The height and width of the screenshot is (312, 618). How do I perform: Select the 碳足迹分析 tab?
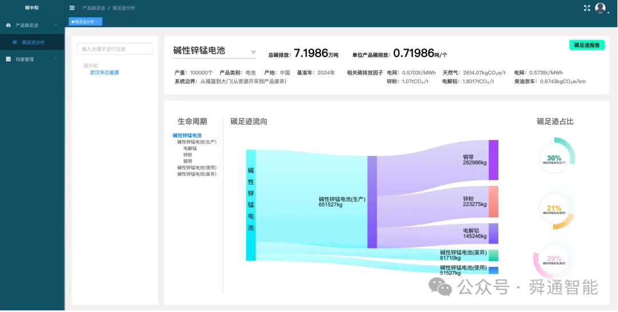84,22
